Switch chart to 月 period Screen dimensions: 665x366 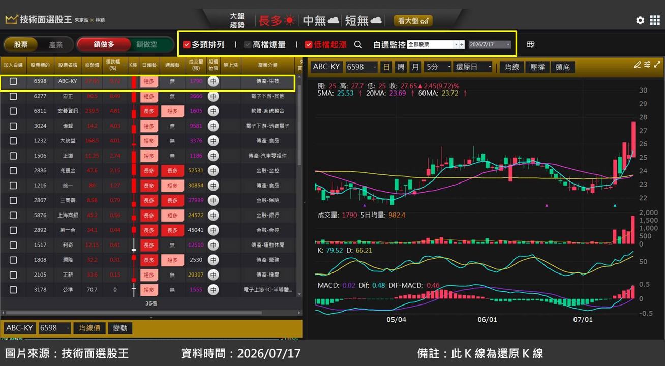415,67
